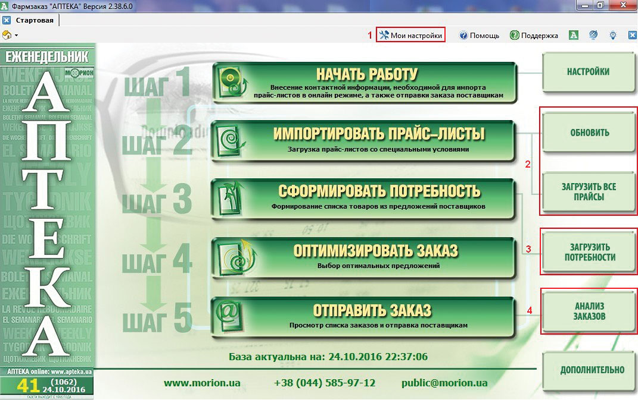Open АНАЛИЗ ЗАКАЗОВ
The height and width of the screenshot is (400, 638).
click(x=589, y=311)
